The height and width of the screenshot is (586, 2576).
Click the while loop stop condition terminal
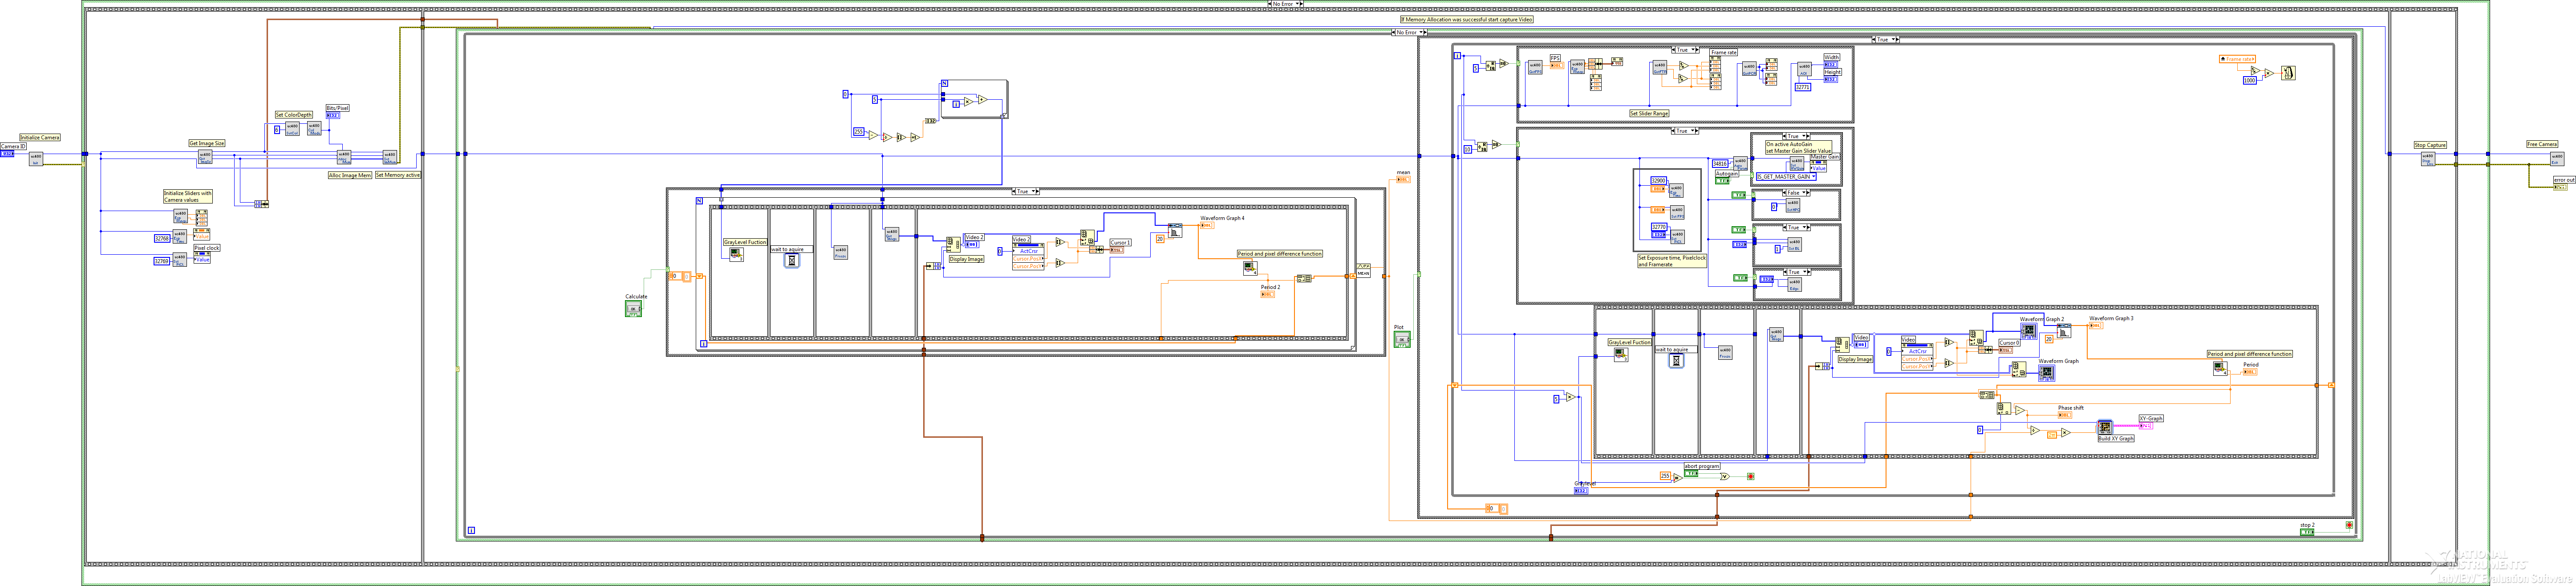tap(2349, 525)
